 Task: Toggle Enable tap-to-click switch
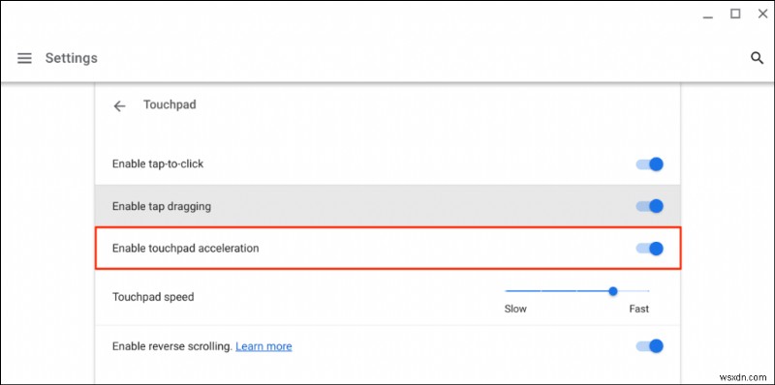click(649, 164)
